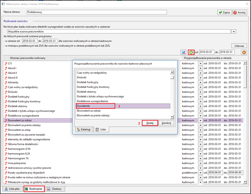
Task: Click the period end date 2018-03-31 field
Action: [x=50, y=41]
